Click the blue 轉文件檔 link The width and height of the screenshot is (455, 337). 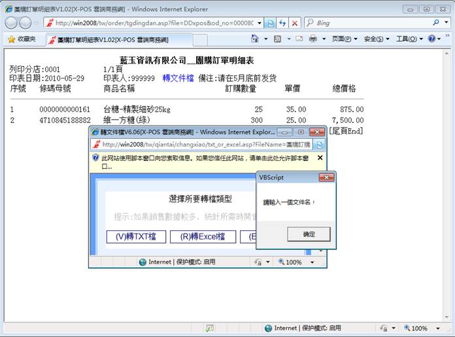(x=178, y=78)
